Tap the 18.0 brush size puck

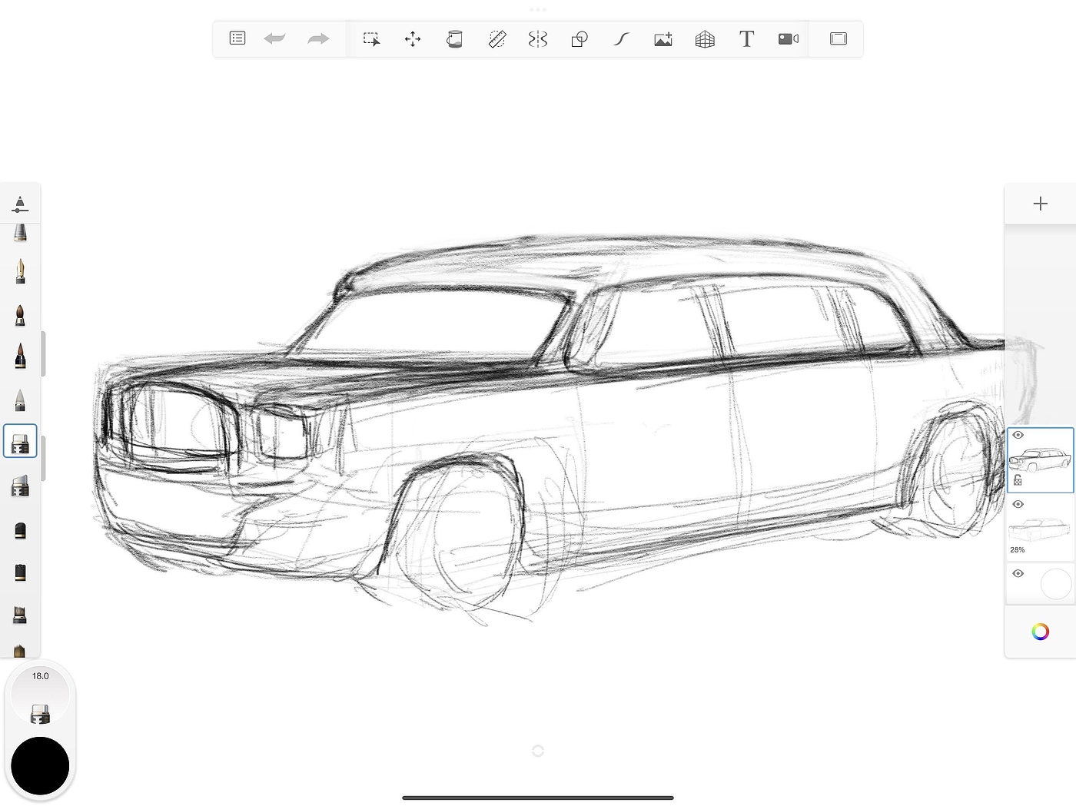40,695
